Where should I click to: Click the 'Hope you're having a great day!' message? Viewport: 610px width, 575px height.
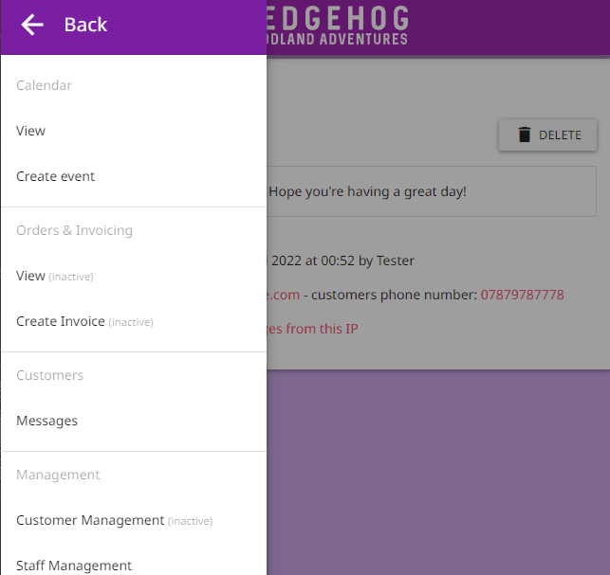click(368, 191)
